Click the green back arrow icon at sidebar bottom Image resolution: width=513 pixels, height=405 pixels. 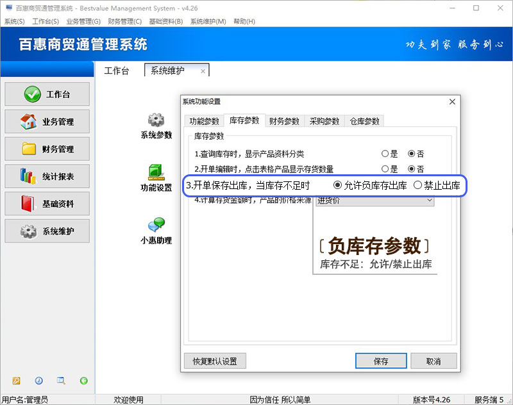tap(84, 381)
